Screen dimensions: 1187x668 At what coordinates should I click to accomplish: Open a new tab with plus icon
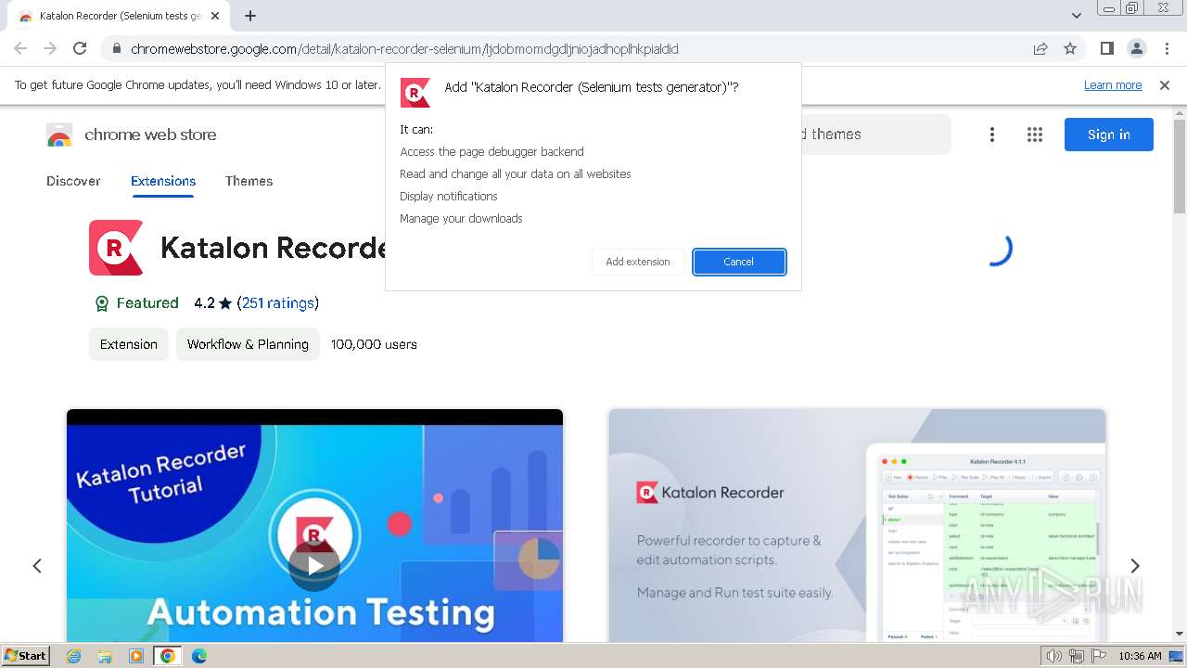pos(250,16)
